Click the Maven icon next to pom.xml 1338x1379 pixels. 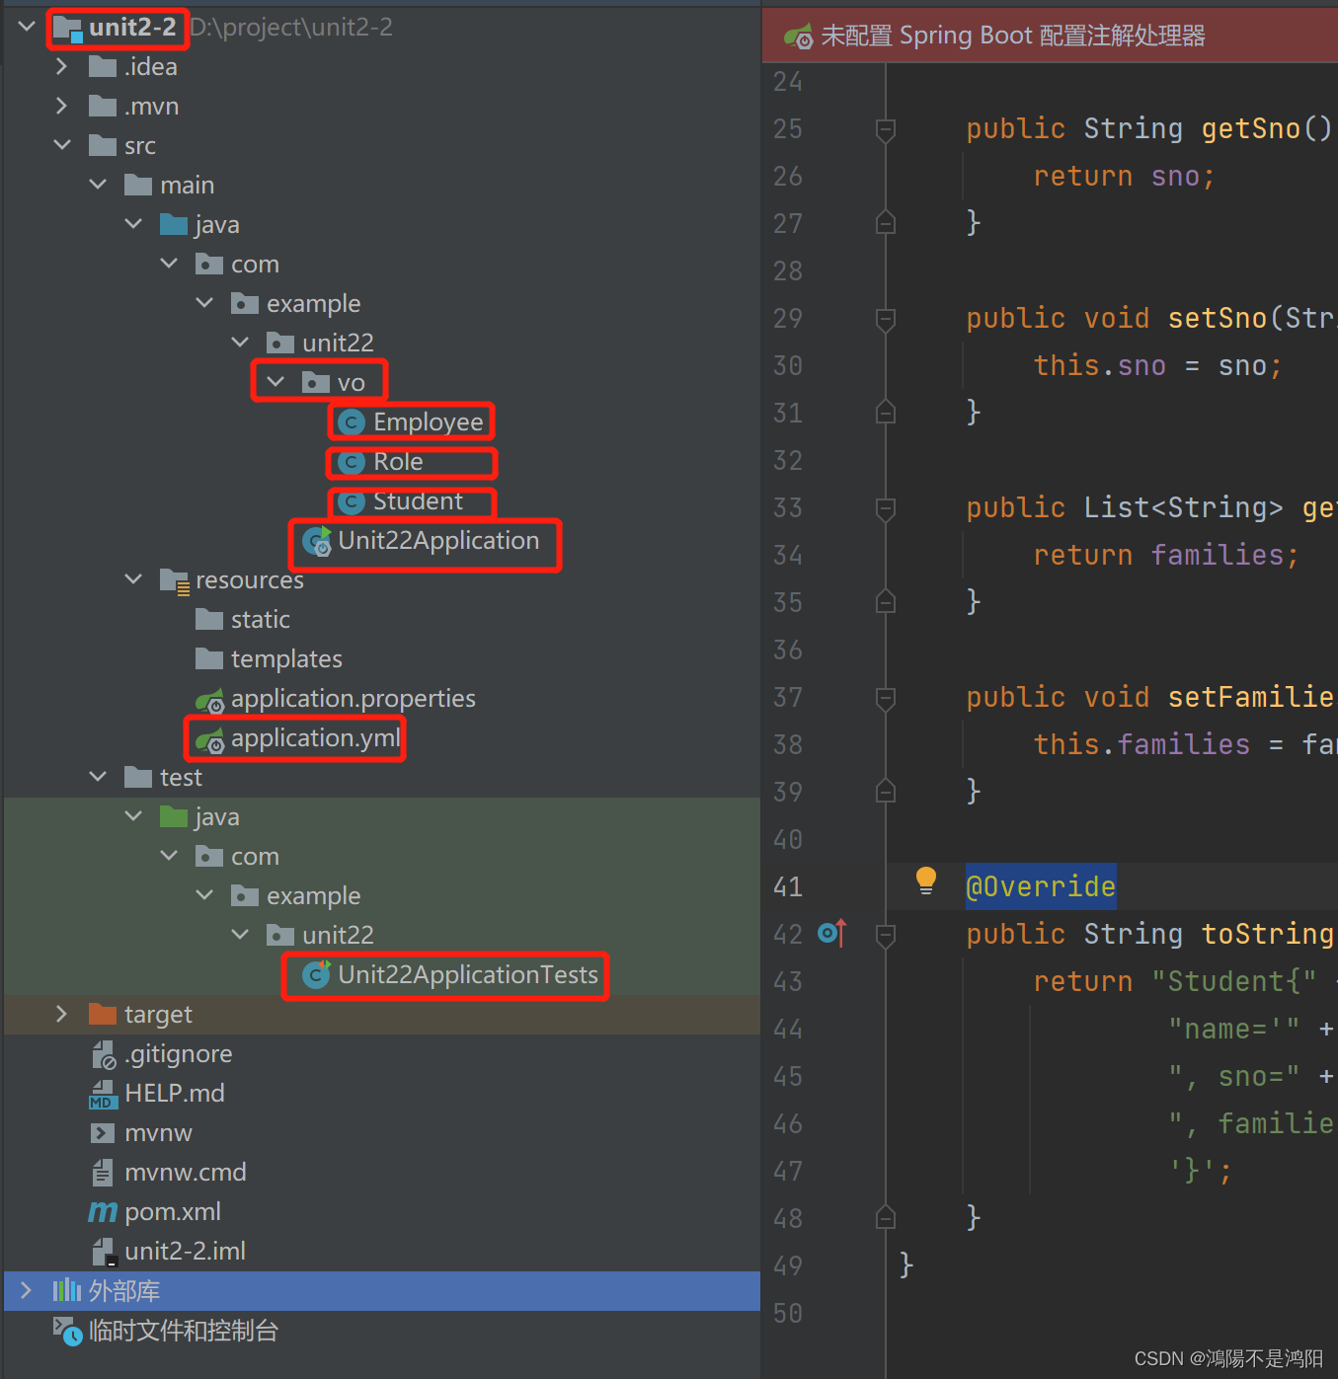coord(102,1211)
